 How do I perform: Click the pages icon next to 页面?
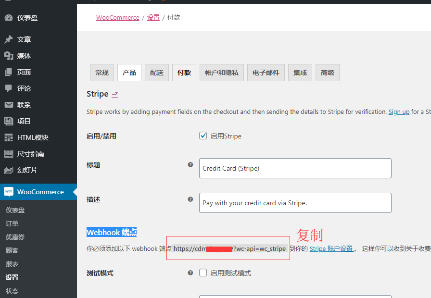9,72
